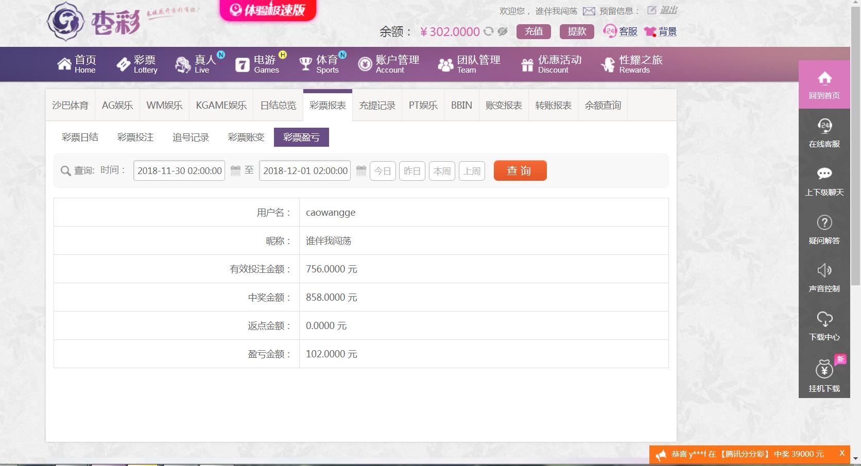Expand the 彩票 Lottery menu
The image size is (861, 466).
point(137,64)
